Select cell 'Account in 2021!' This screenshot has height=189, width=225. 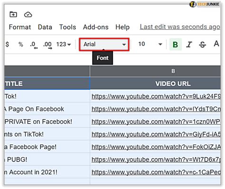(x=47, y=172)
